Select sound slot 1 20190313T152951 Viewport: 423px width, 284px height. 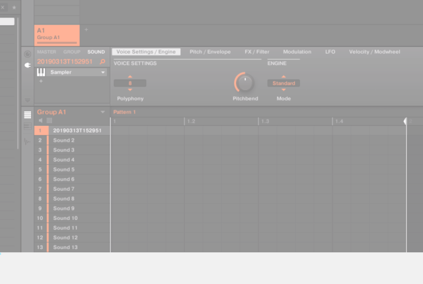[72, 130]
